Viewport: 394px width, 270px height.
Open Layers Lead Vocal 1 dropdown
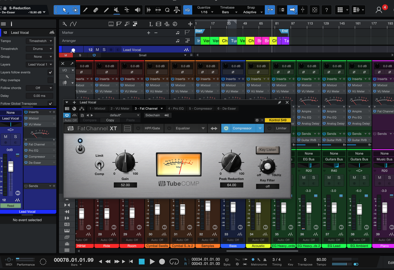pos(40,65)
